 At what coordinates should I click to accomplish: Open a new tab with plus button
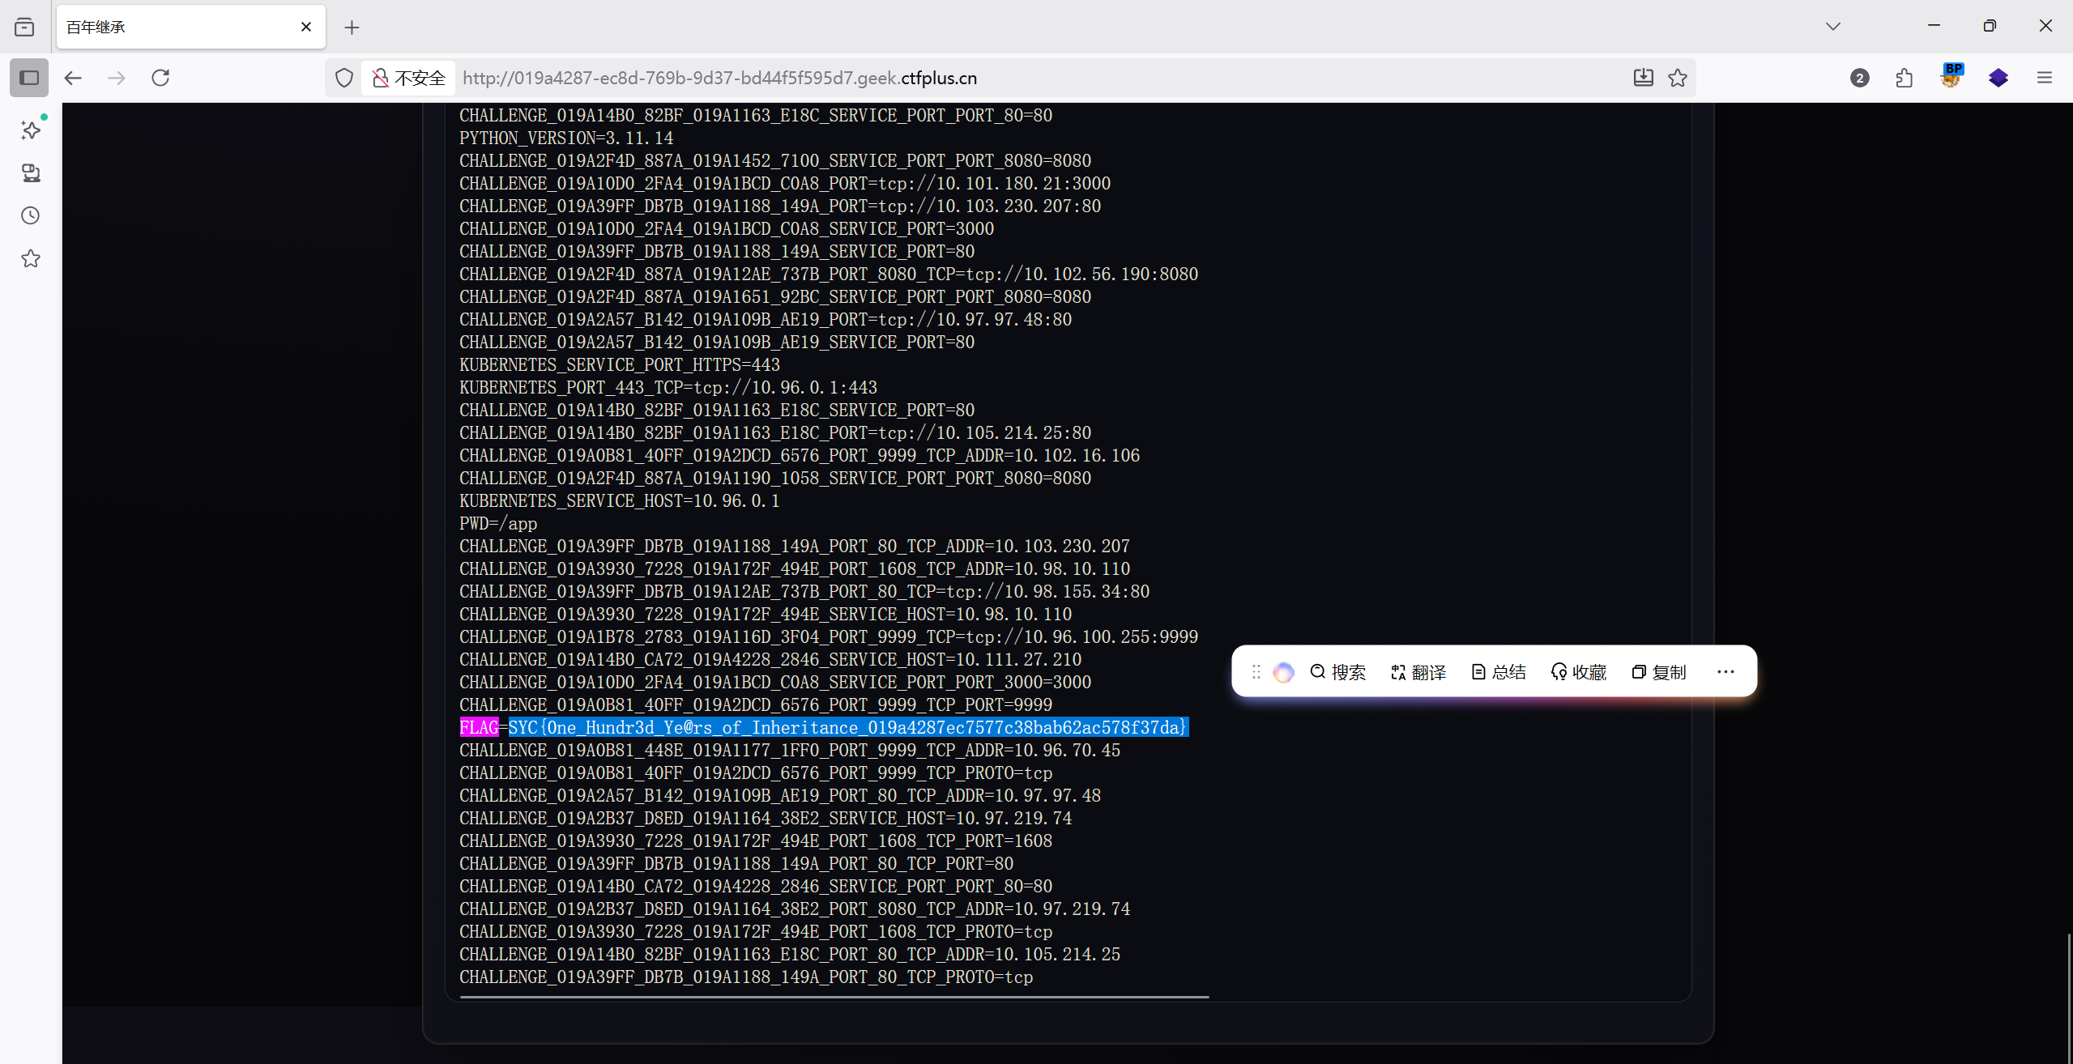pos(352,28)
